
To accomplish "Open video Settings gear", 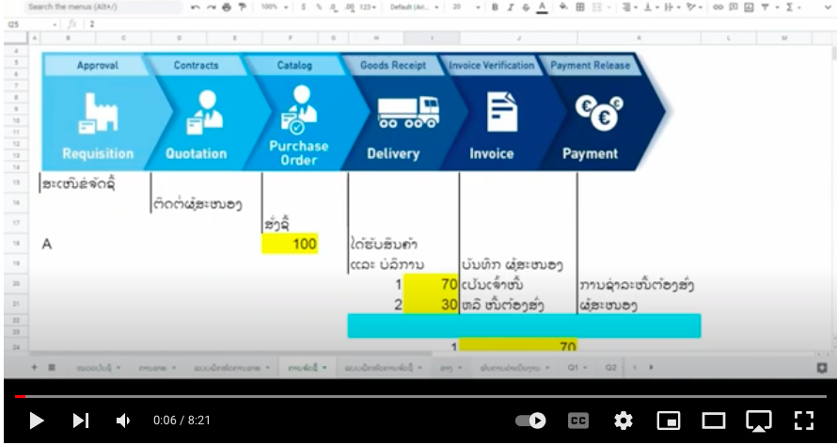I will point(623,421).
